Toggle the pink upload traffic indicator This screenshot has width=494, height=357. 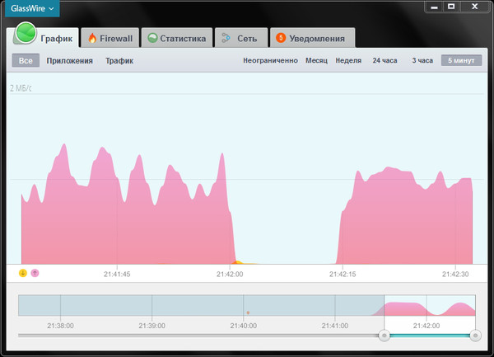tap(35, 273)
